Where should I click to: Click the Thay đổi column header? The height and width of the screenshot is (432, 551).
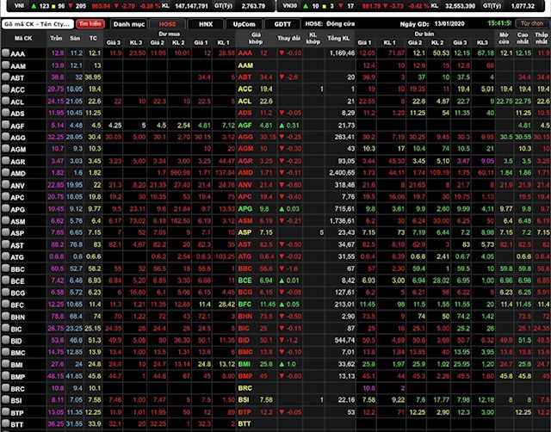coord(290,40)
